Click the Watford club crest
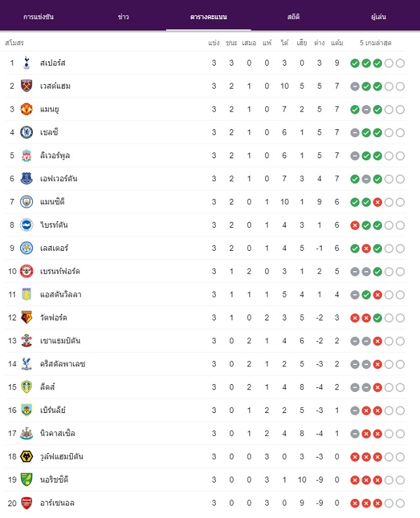The width and height of the screenshot is (420, 518). pos(26,318)
